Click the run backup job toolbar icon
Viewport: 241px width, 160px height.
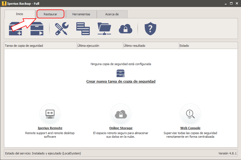[x=37, y=29]
